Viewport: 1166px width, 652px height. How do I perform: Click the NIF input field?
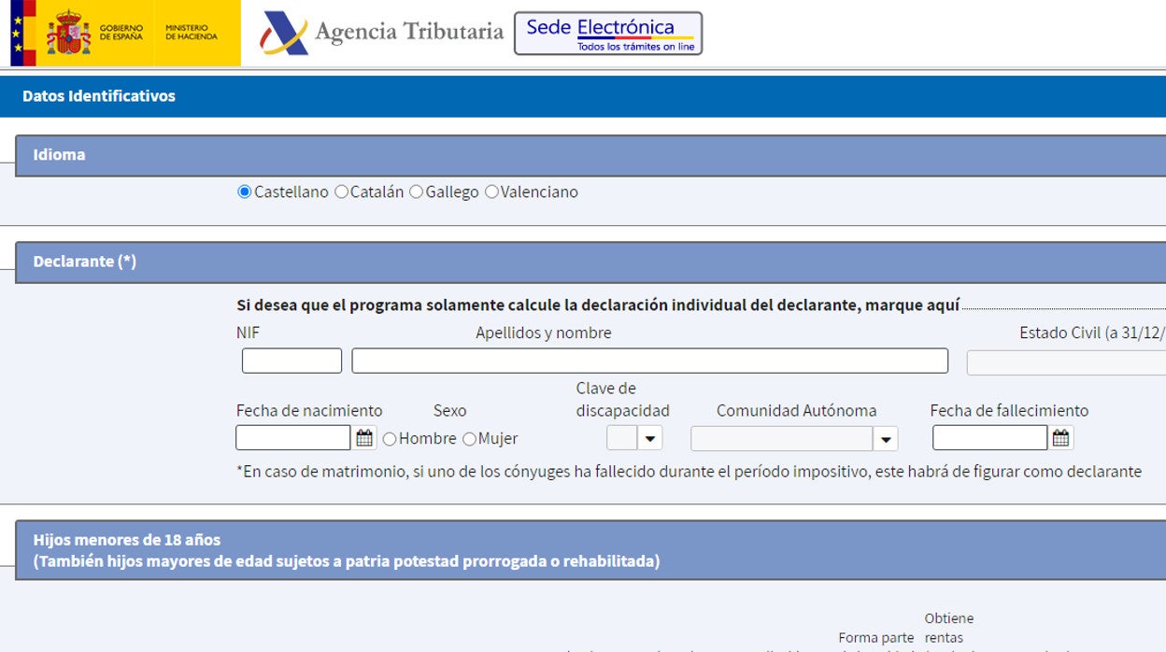pos(291,361)
